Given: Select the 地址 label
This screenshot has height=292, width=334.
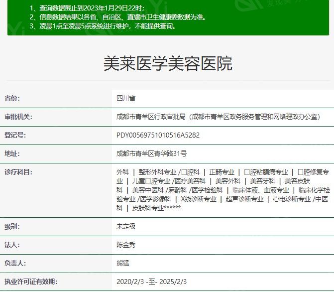Looking at the screenshot, I should tap(12, 153).
